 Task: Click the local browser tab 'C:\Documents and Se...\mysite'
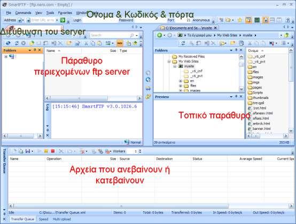tap(188, 28)
